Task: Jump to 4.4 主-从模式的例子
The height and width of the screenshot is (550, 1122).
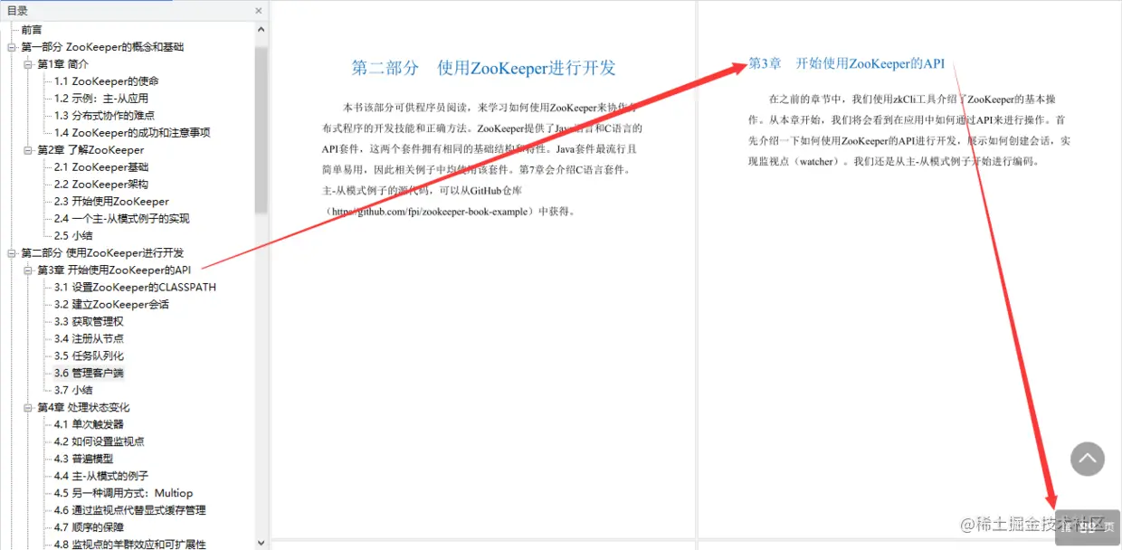Action: (x=101, y=477)
